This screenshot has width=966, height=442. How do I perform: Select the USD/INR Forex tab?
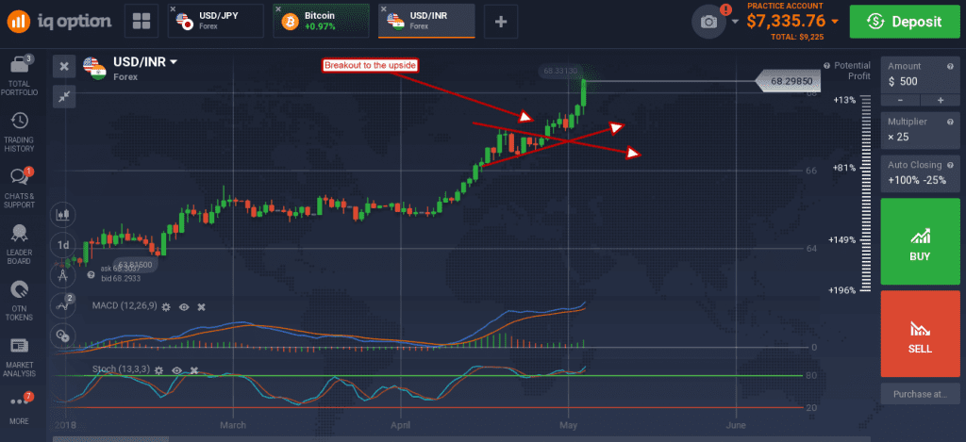click(x=426, y=21)
